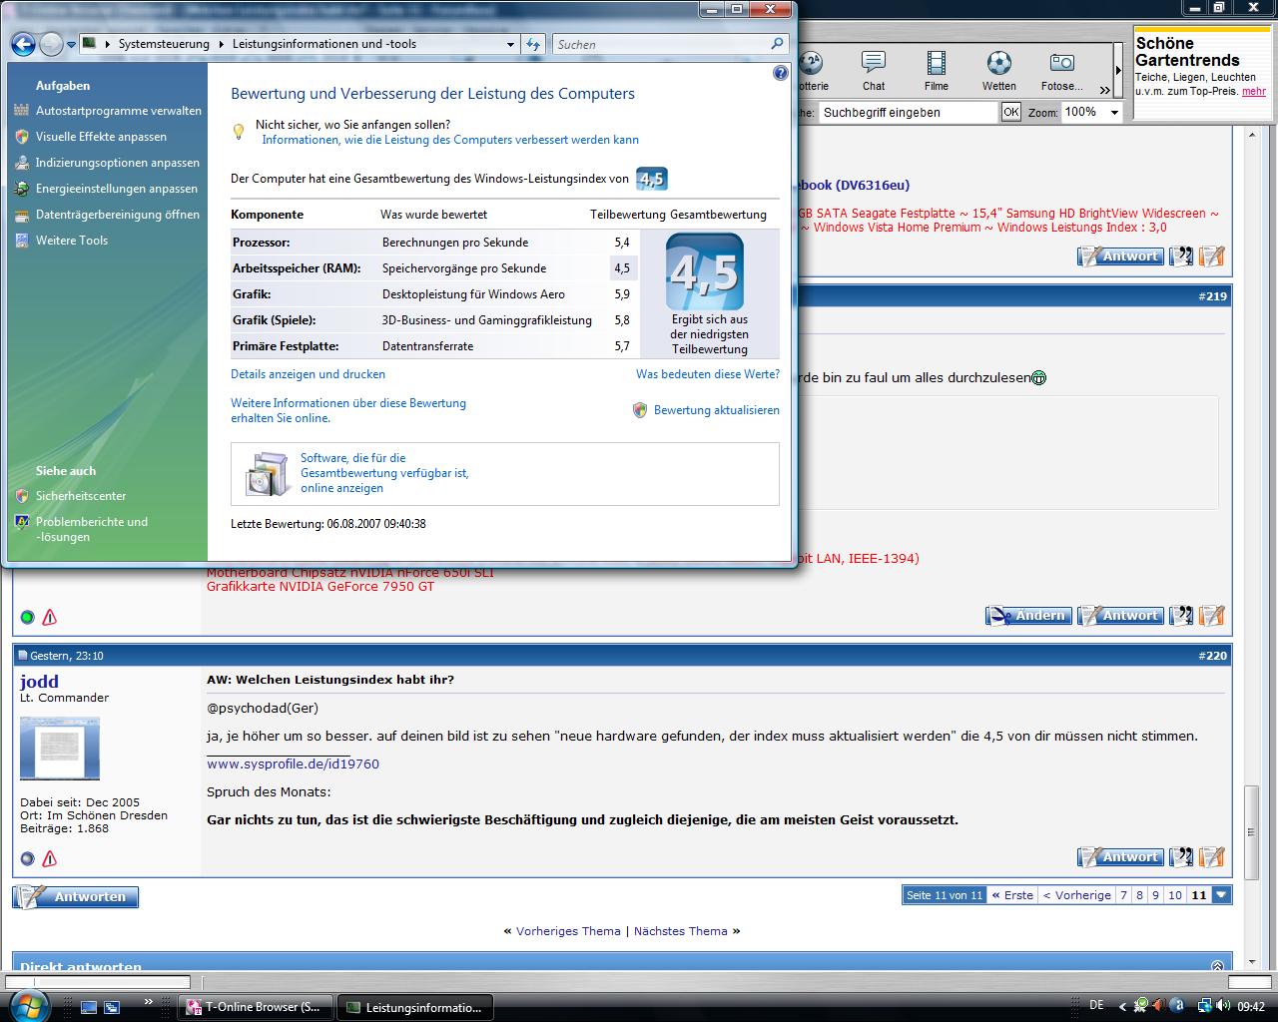The height and width of the screenshot is (1022, 1278).
Task: Open address bar history dropdown arrow
Action: [x=510, y=44]
